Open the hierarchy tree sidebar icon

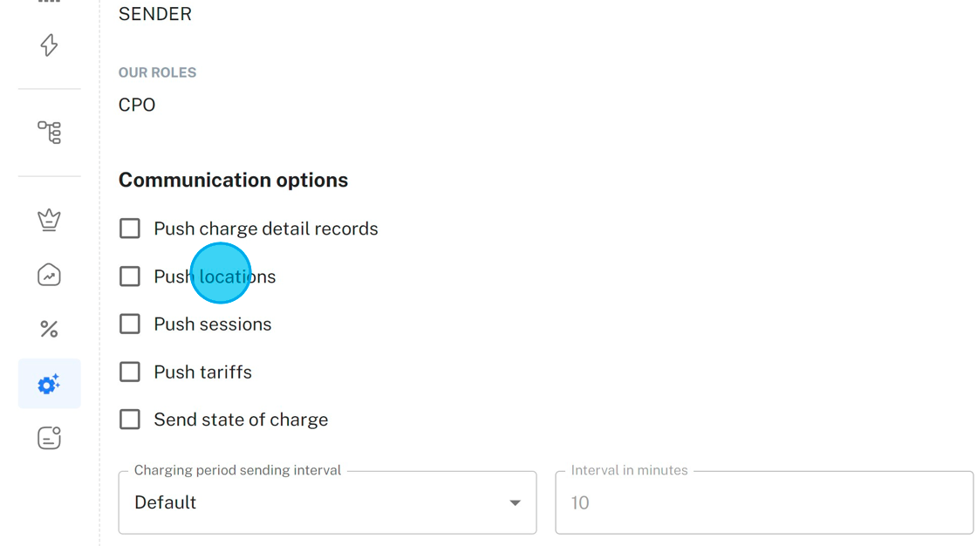(49, 132)
